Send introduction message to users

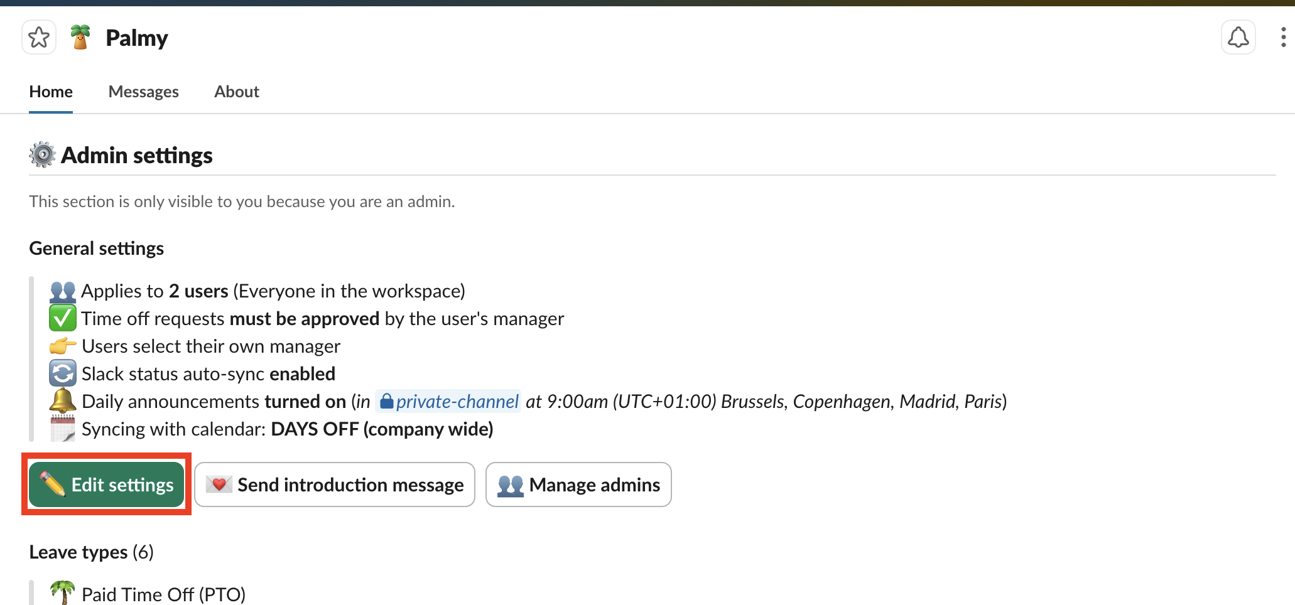click(334, 485)
